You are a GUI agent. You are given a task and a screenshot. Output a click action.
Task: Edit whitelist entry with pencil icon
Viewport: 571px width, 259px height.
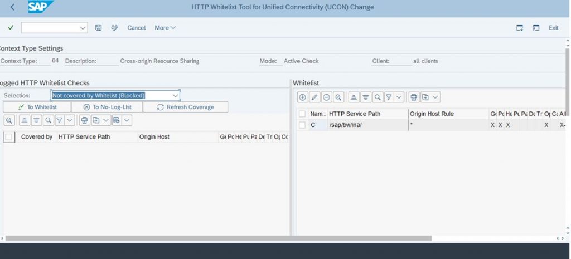[314, 97]
